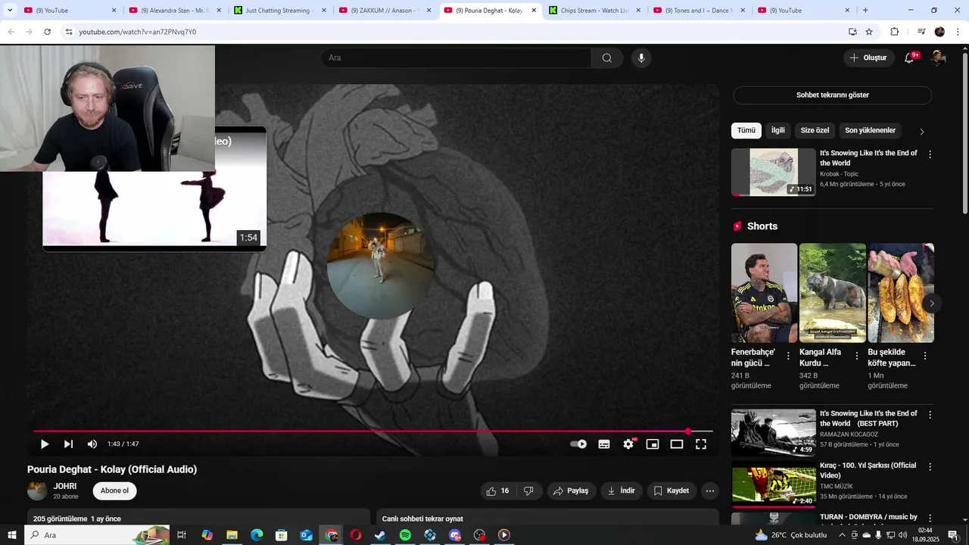Open options for the Kangal Alfa short
The height and width of the screenshot is (545, 969).
[857, 356]
